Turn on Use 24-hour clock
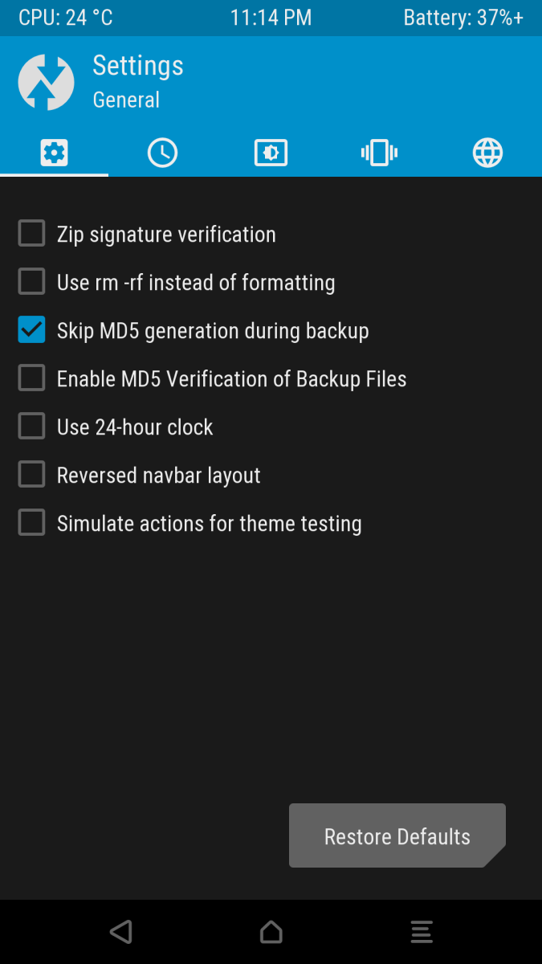This screenshot has width=542, height=964. point(32,427)
